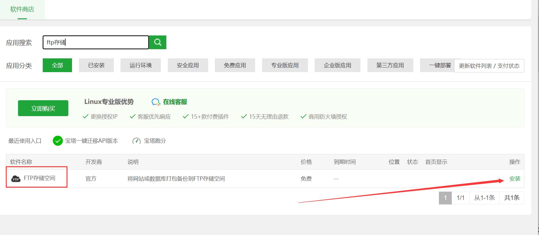Filter by 已安装 category
539x235 pixels.
[96, 65]
